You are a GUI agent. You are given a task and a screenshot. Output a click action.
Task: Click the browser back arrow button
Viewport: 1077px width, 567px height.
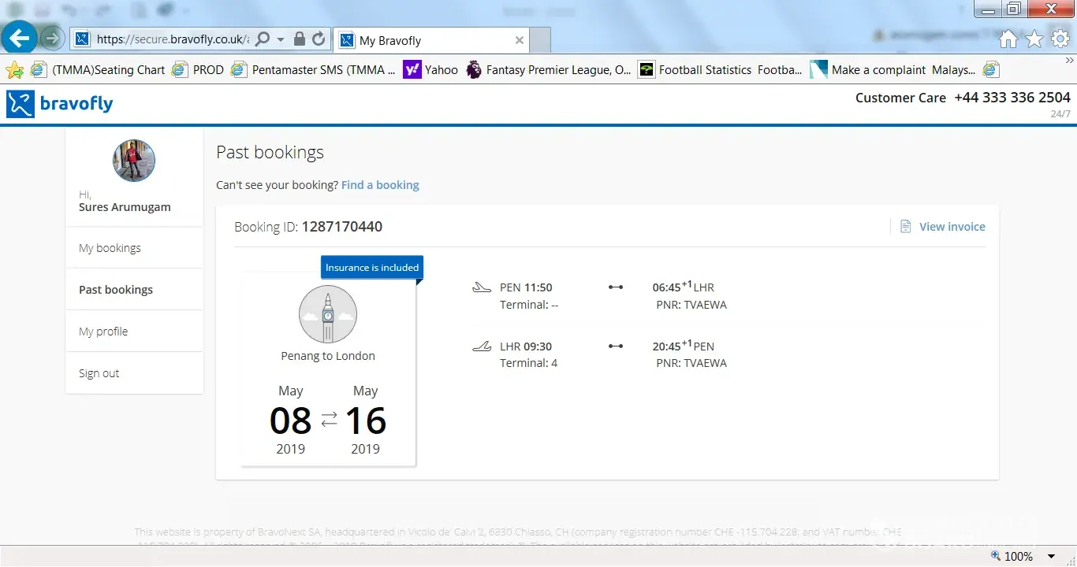(20, 38)
